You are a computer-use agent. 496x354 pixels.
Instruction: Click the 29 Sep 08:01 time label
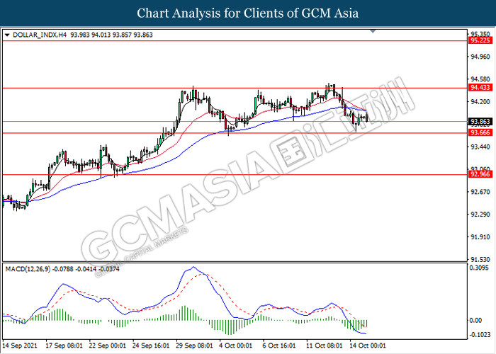point(194,346)
